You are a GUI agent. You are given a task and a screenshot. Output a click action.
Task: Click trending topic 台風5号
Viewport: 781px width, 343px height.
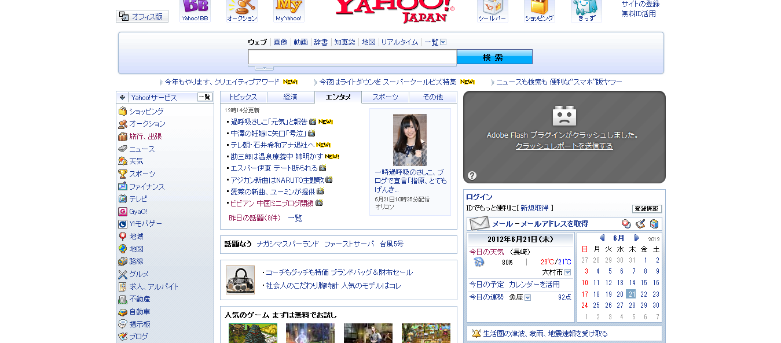pos(392,244)
